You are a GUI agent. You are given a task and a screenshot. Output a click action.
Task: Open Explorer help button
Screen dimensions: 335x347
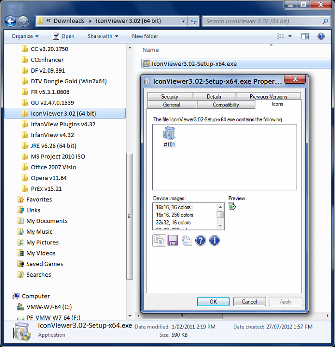(x=321, y=36)
